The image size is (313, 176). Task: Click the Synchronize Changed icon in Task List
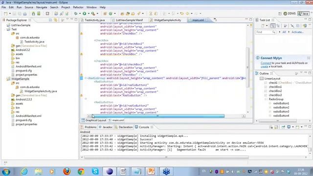[x=305, y=26]
